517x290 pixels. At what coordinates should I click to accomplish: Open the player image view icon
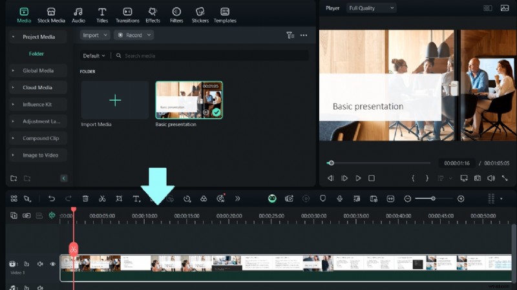coord(505,8)
